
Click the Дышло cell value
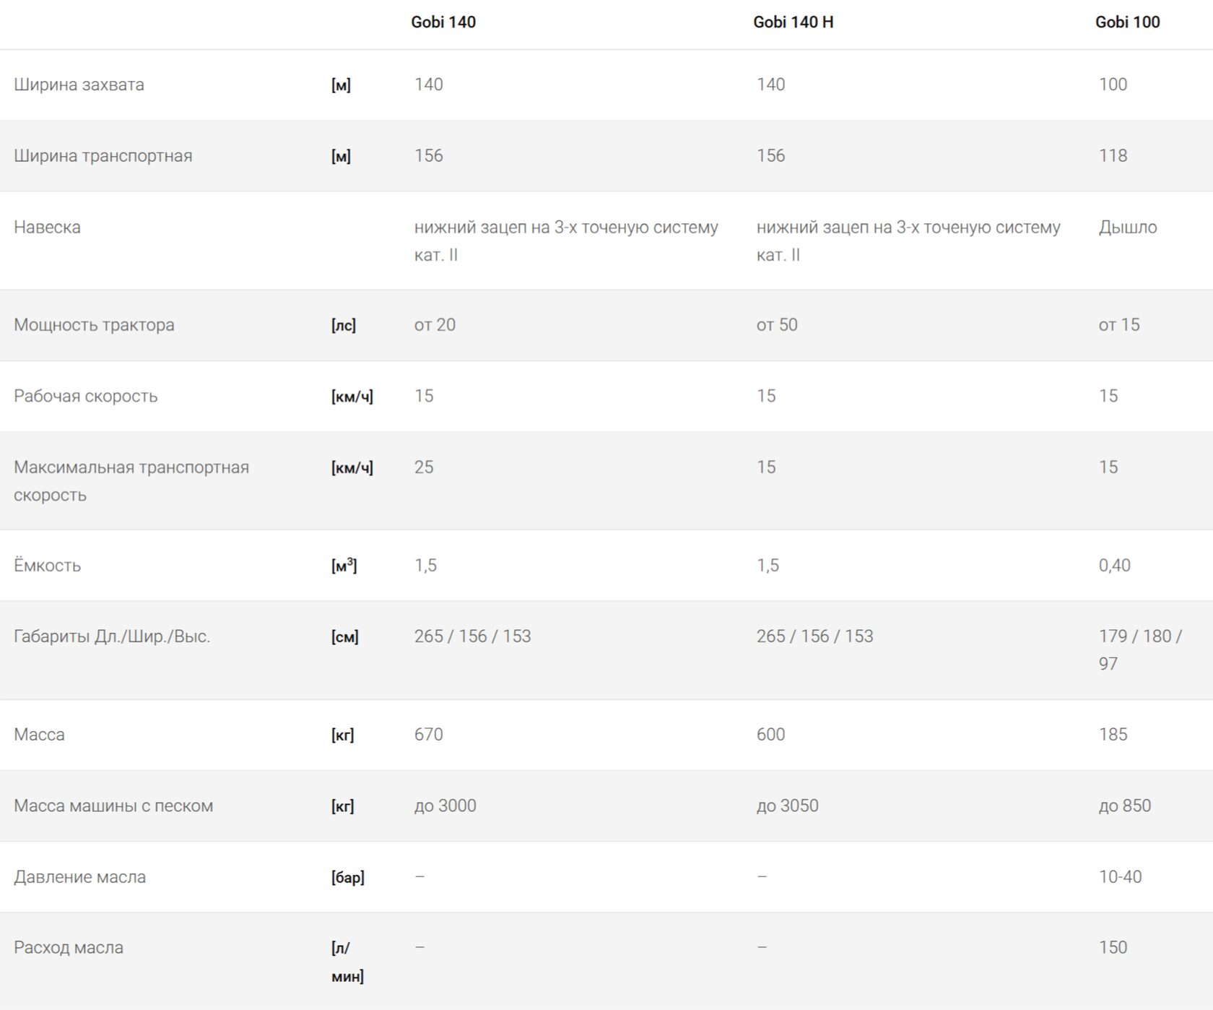(1128, 228)
